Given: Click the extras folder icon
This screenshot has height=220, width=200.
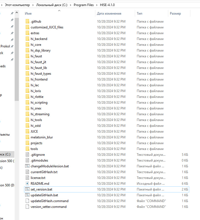Looking at the screenshot, I should 27,33.
